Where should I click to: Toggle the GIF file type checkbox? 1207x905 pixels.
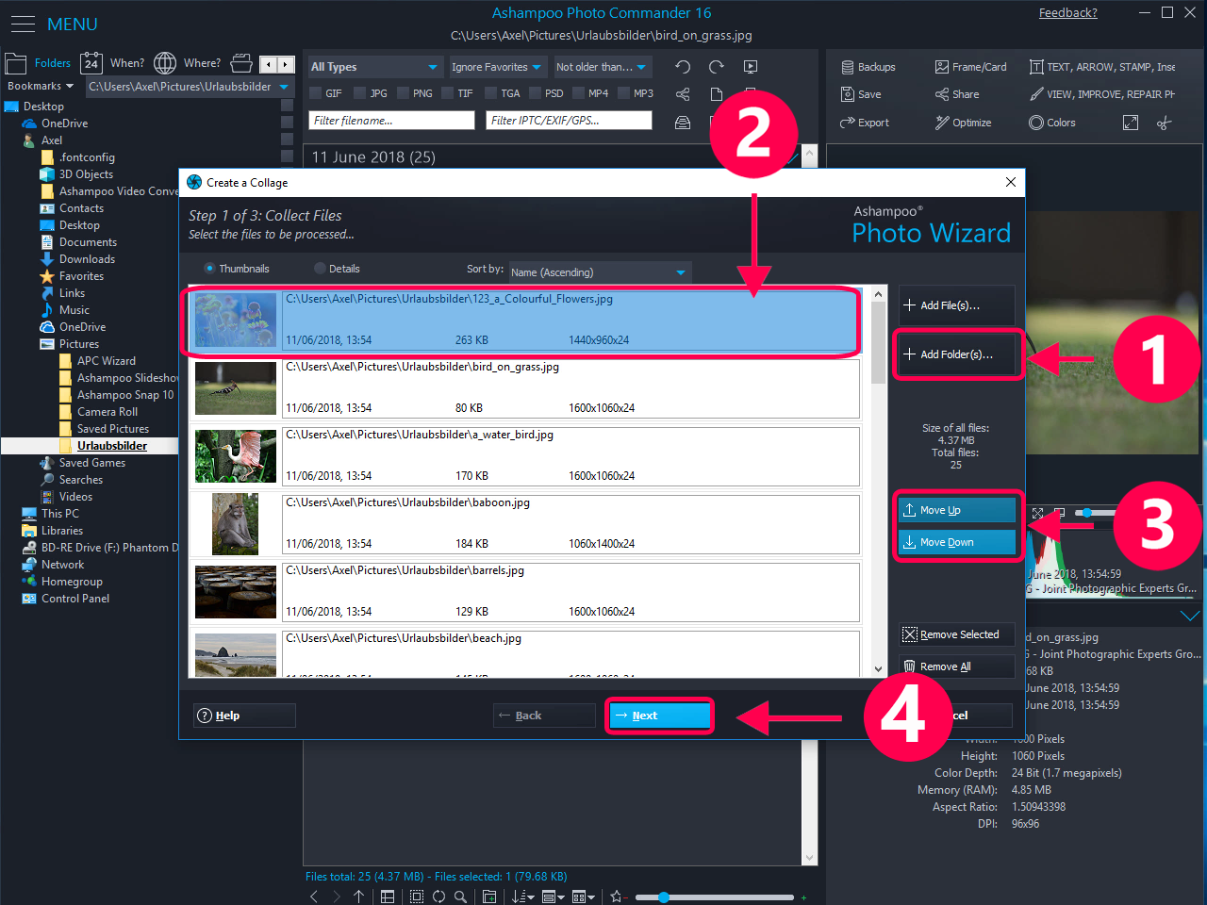click(x=316, y=93)
